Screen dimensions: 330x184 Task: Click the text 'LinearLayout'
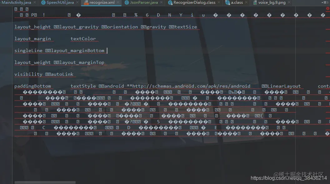pos(284,86)
